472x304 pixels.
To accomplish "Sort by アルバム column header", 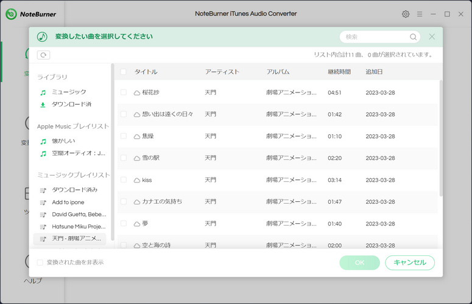I will pos(278,72).
